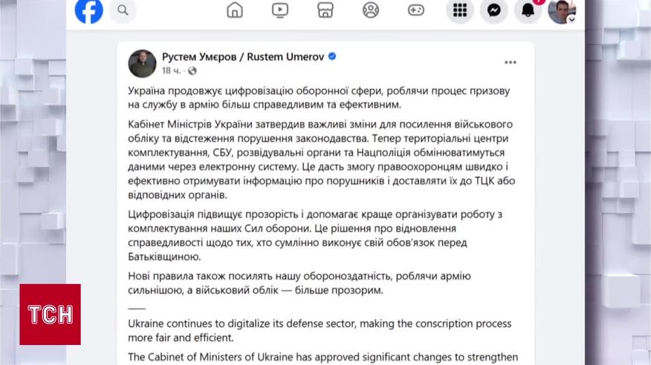Open the post's "18 ч." timestamp link
The width and height of the screenshot is (651, 365).
tap(171, 71)
